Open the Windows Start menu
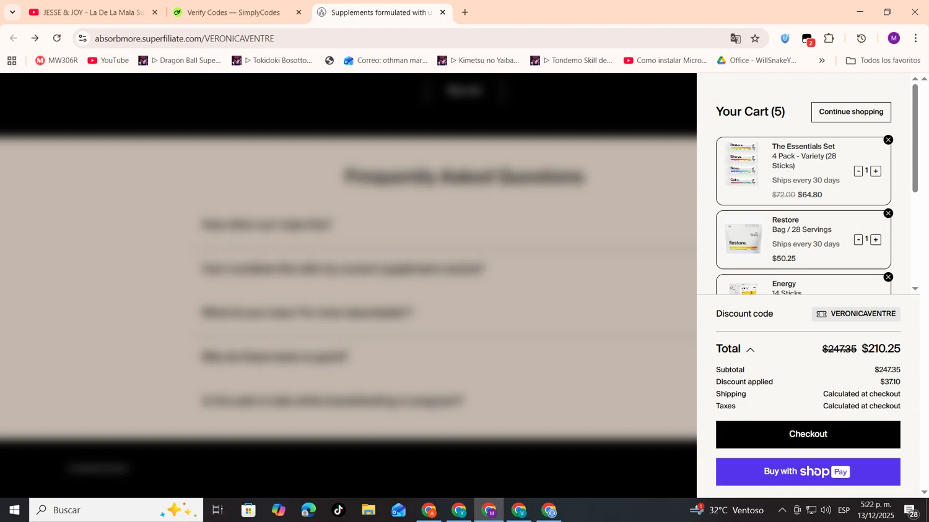 pos(14,510)
